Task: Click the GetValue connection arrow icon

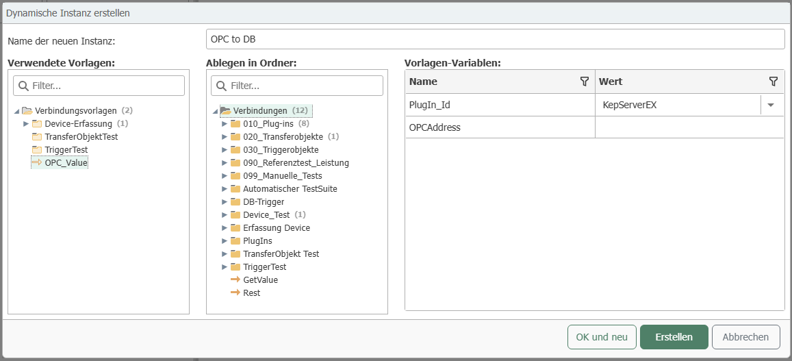Action: [235, 279]
